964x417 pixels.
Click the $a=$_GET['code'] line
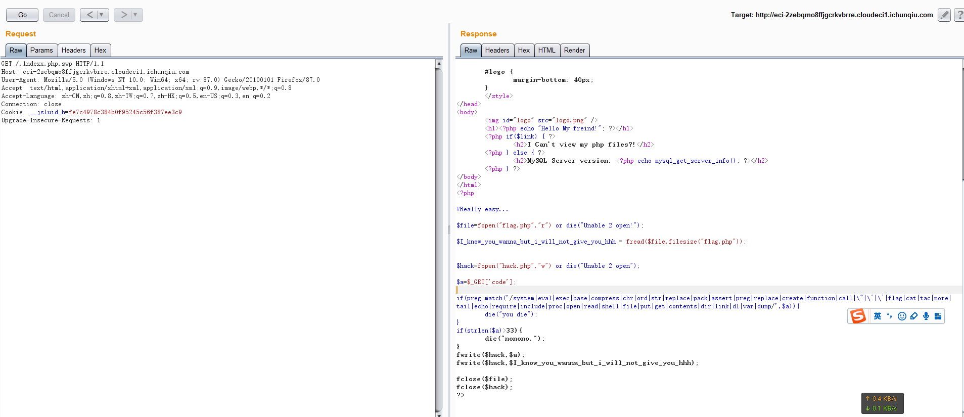click(486, 282)
